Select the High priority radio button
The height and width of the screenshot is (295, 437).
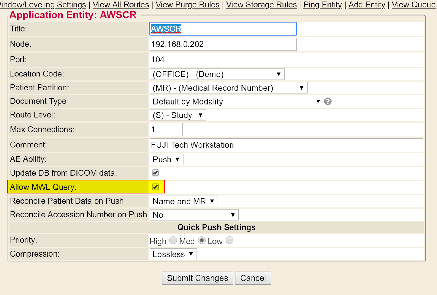point(173,240)
